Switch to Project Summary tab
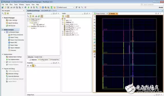Image resolution: width=164 pixels, height=96 pixels. [x=101, y=14]
